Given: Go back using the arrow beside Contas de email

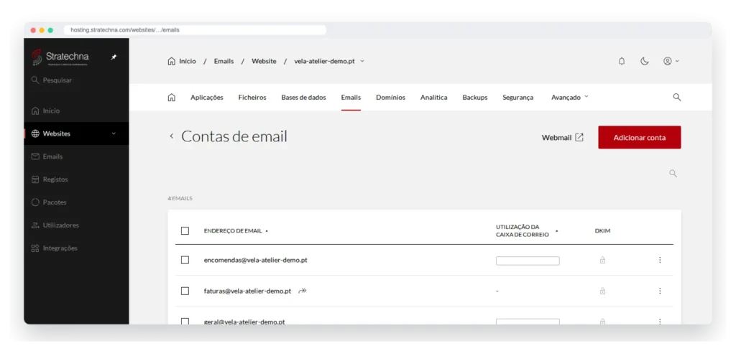Looking at the screenshot, I should pos(171,136).
